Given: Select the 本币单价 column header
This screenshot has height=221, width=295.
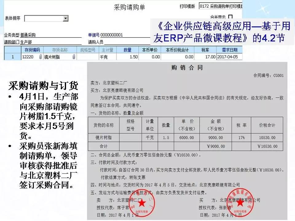Looking at the screenshot, I should pyautogui.click(x=150, y=50).
